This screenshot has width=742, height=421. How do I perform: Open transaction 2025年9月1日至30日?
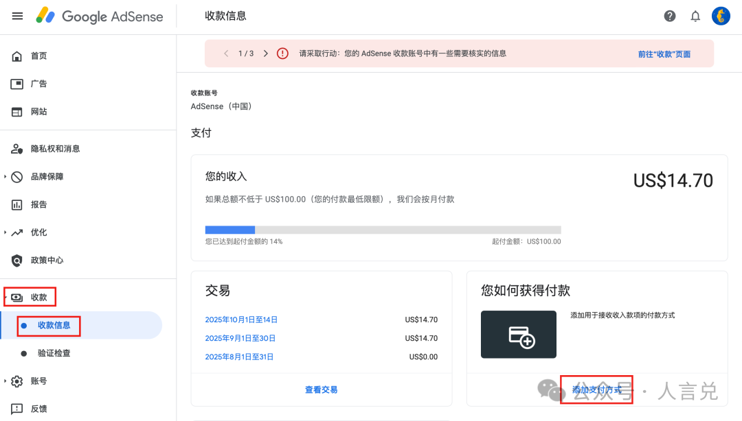[240, 338]
